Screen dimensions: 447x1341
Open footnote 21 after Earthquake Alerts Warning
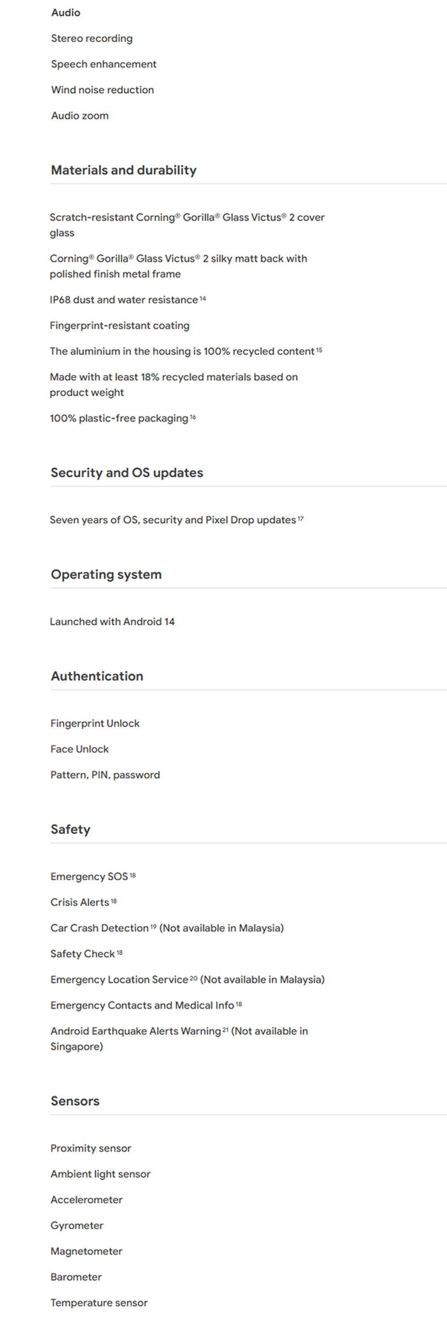[226, 1030]
